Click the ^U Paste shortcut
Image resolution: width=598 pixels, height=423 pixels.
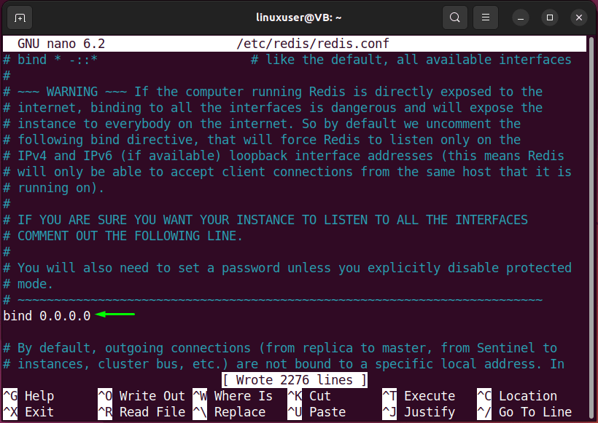click(x=317, y=412)
